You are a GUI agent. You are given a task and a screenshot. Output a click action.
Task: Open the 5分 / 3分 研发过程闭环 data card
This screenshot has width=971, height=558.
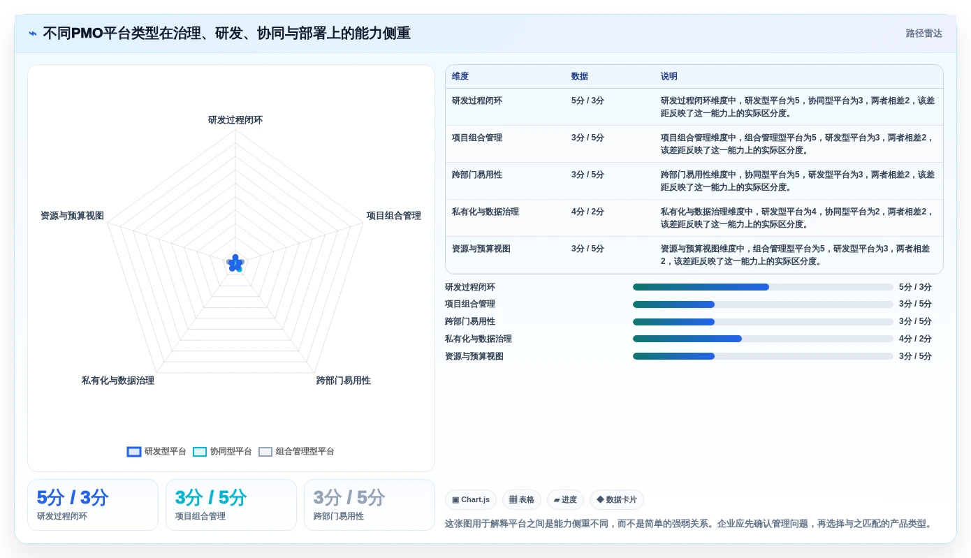(93, 505)
